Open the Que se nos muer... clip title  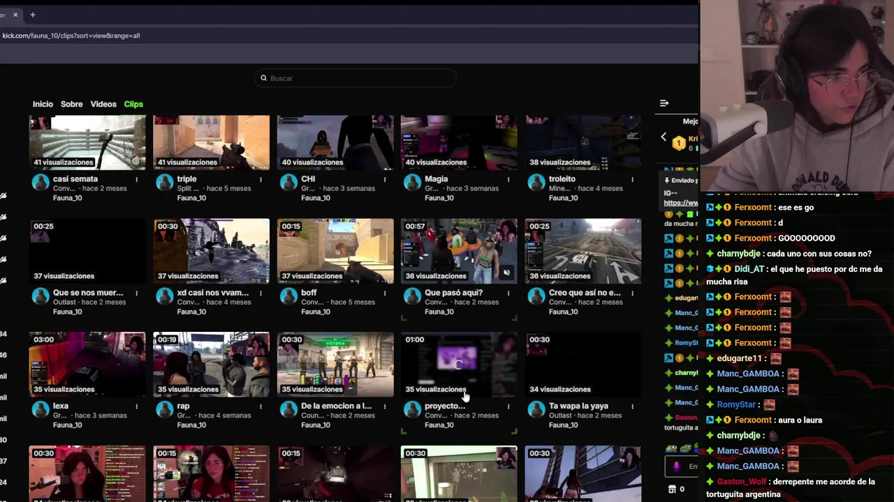(x=88, y=293)
